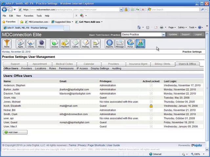Image resolution: width=210 pixels, height=157 pixels.
Task: Open the Page Shortcuts footer link
Action: tap(96, 145)
